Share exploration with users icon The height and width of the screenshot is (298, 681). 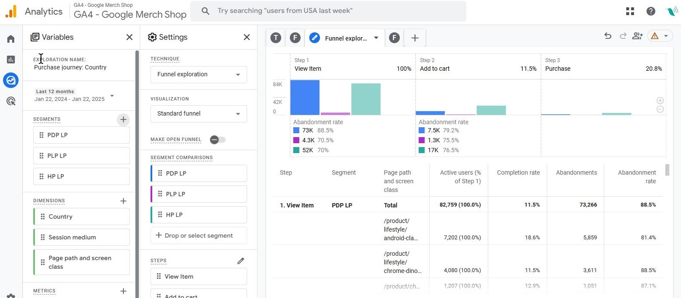click(x=637, y=36)
